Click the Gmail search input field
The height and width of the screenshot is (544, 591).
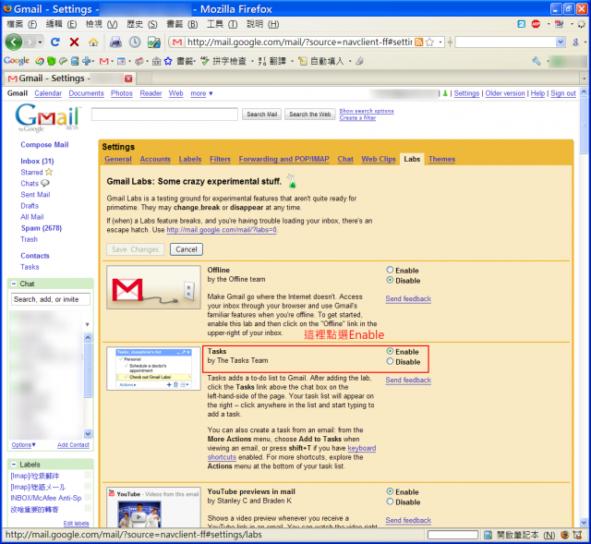pos(164,115)
